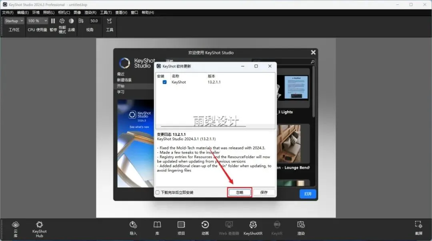Open the 图像 menu
Image resolution: width=432 pixels, height=241 pixels.
pos(78,12)
